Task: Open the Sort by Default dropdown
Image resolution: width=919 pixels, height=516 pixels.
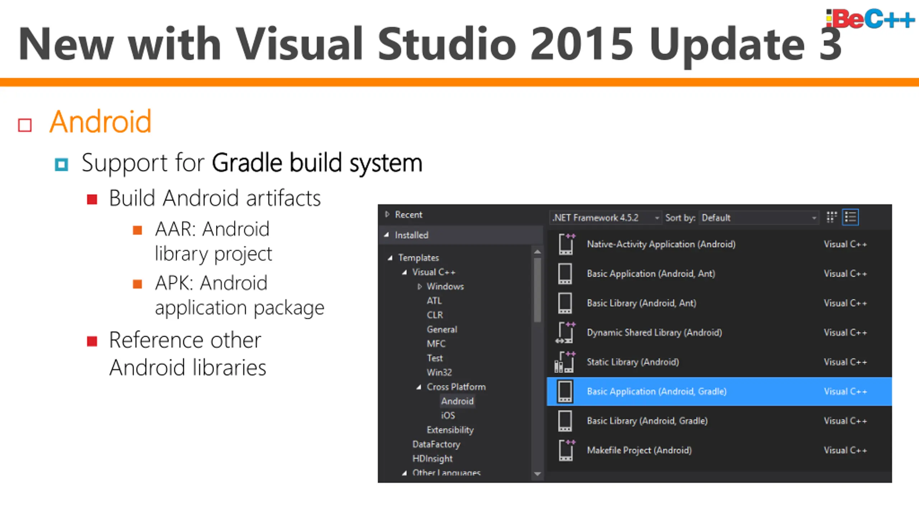Action: (759, 218)
